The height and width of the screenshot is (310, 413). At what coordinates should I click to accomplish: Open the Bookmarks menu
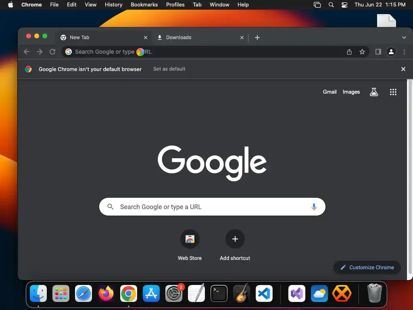click(144, 4)
